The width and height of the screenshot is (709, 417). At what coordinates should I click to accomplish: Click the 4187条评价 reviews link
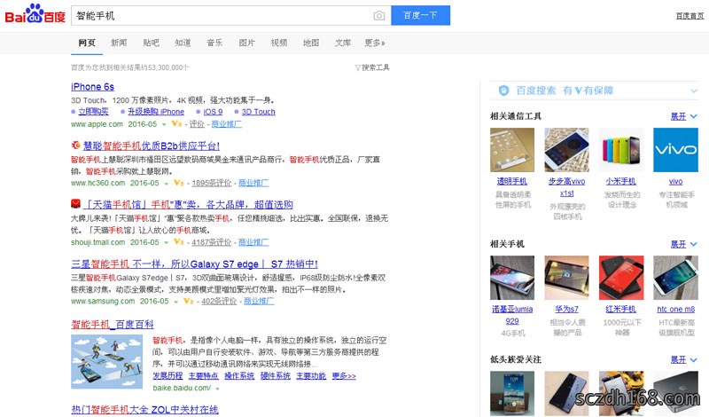(212, 242)
